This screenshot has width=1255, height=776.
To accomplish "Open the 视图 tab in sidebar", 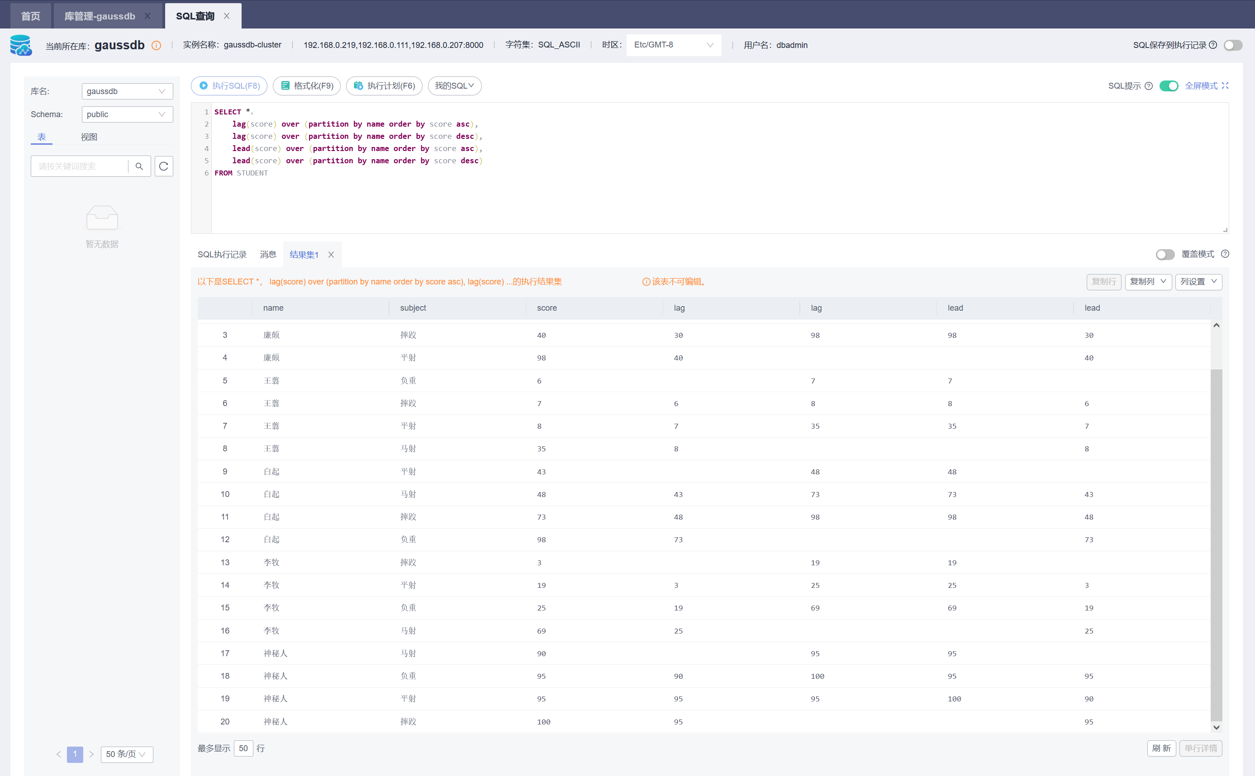I will 89,137.
